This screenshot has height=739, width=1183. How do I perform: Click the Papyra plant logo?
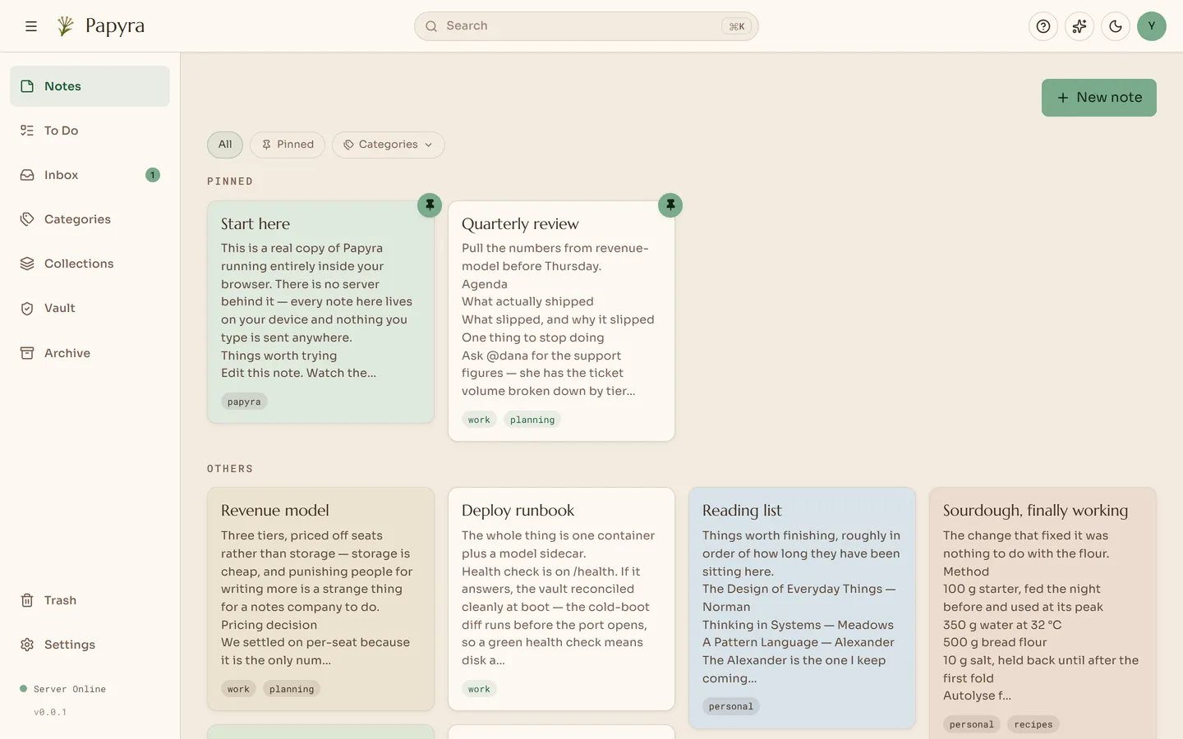66,26
